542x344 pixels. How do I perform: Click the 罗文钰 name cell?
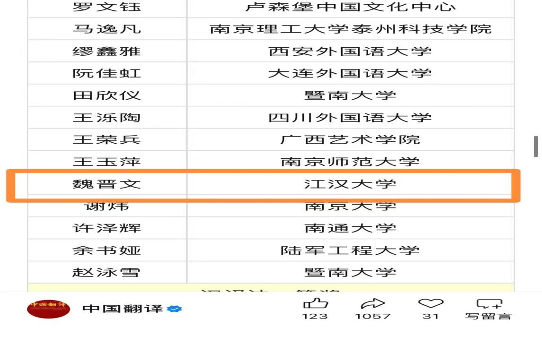coord(107,7)
